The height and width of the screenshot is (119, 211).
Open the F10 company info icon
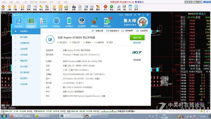130,8
